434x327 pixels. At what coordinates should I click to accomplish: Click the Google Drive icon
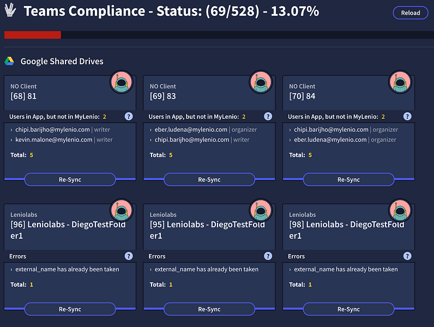coord(9,61)
